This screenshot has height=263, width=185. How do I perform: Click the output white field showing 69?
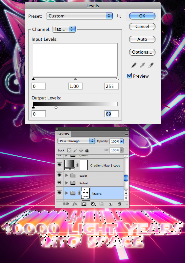(112, 114)
